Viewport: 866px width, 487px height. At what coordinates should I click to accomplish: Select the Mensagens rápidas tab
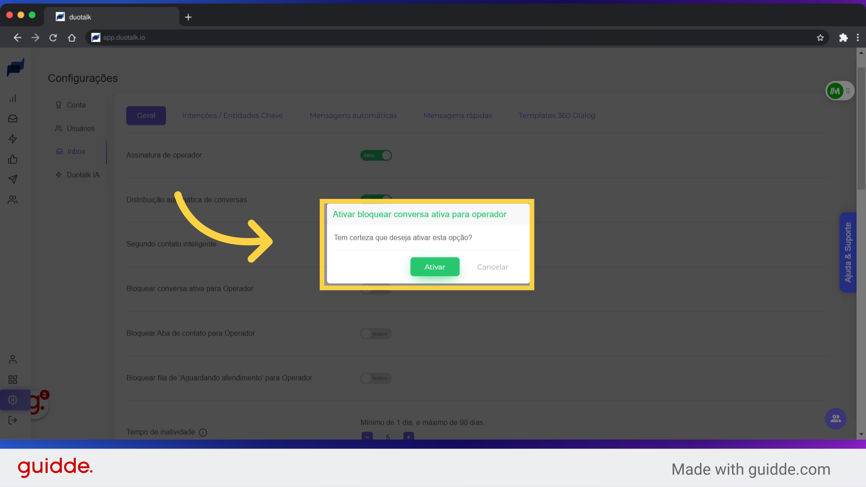coord(458,115)
